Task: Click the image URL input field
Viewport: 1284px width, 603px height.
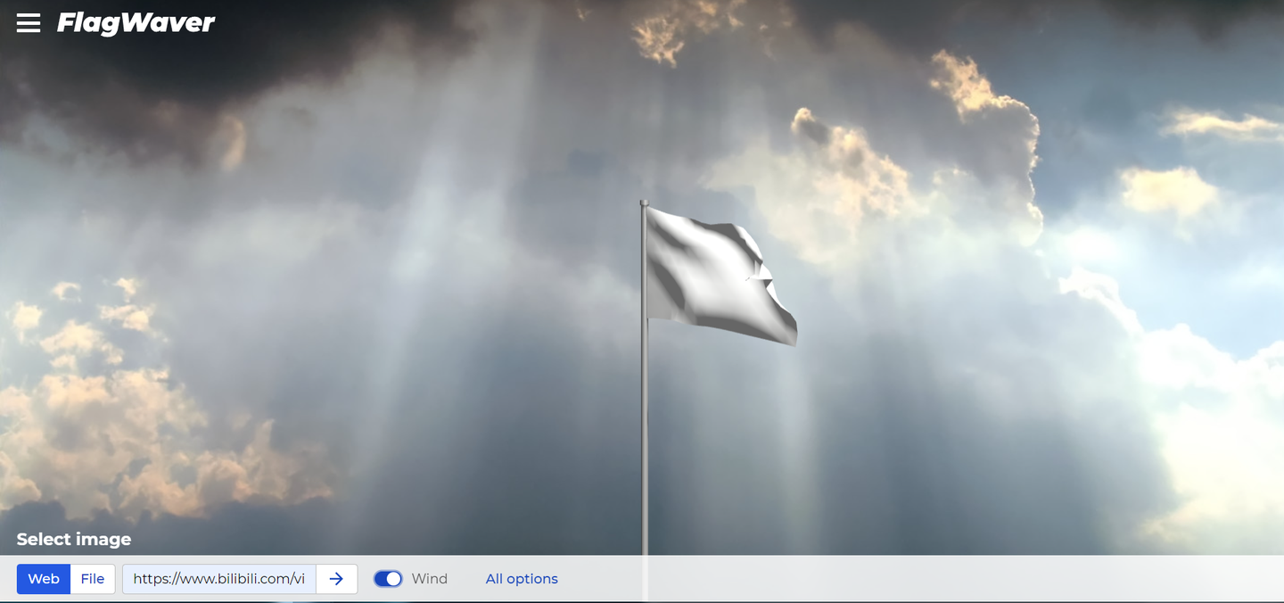Action: click(219, 579)
